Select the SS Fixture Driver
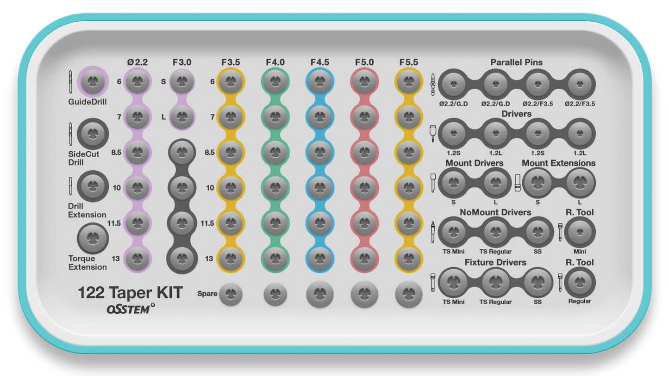The height and width of the screenshot is (376, 669). tap(538, 283)
